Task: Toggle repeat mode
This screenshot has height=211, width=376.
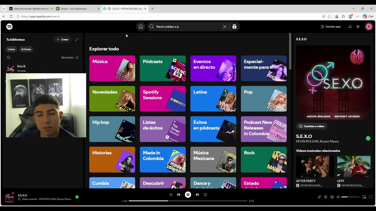Action: pos(205,195)
